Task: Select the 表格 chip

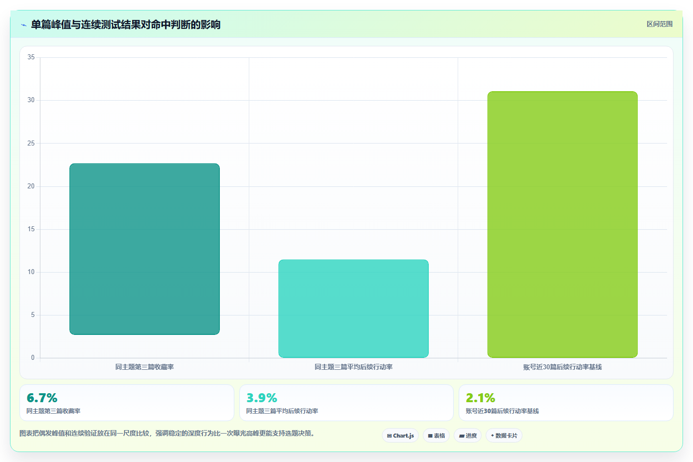Action: [x=436, y=436]
